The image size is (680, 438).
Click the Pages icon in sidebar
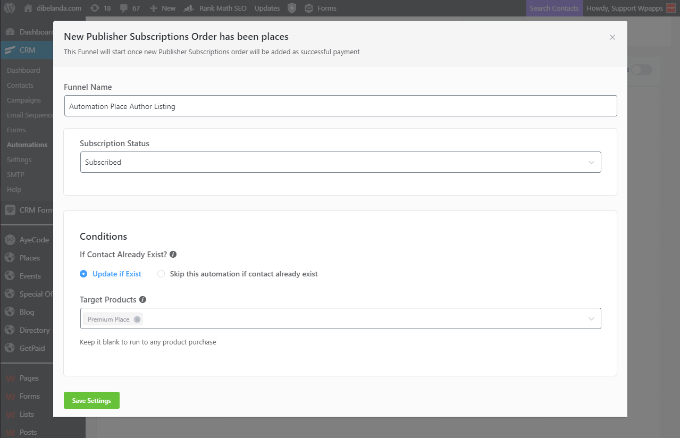tap(10, 378)
